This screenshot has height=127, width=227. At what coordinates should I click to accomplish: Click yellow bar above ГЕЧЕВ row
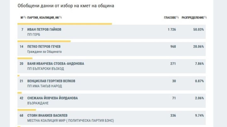pyautogui.click(x=44, y=41)
